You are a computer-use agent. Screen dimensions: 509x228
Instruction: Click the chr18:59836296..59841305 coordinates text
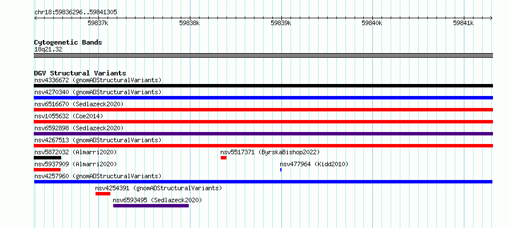[x=75, y=13]
